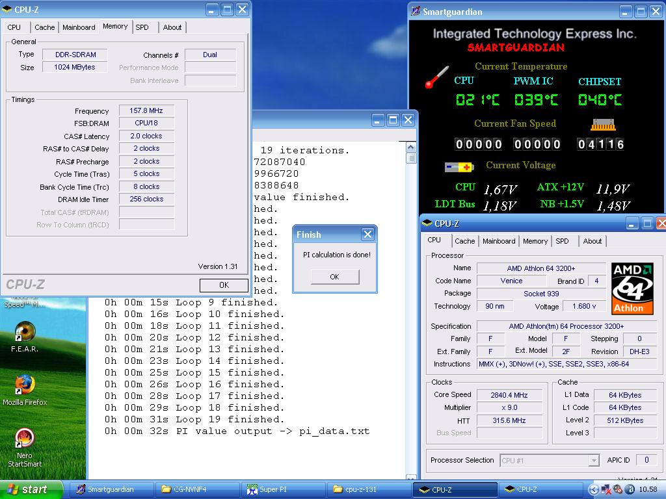
Task: Open the CG-NVNF4 folder taskbar button
Action: [196, 489]
